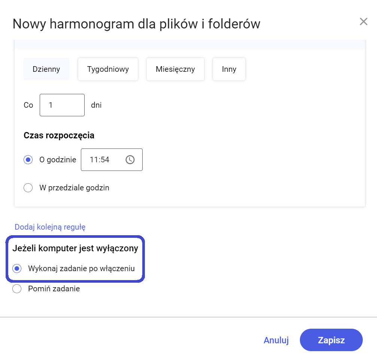The width and height of the screenshot is (377, 356).
Task: Choose the 'Pomiń zadanie' radio button
Action: click(x=17, y=288)
